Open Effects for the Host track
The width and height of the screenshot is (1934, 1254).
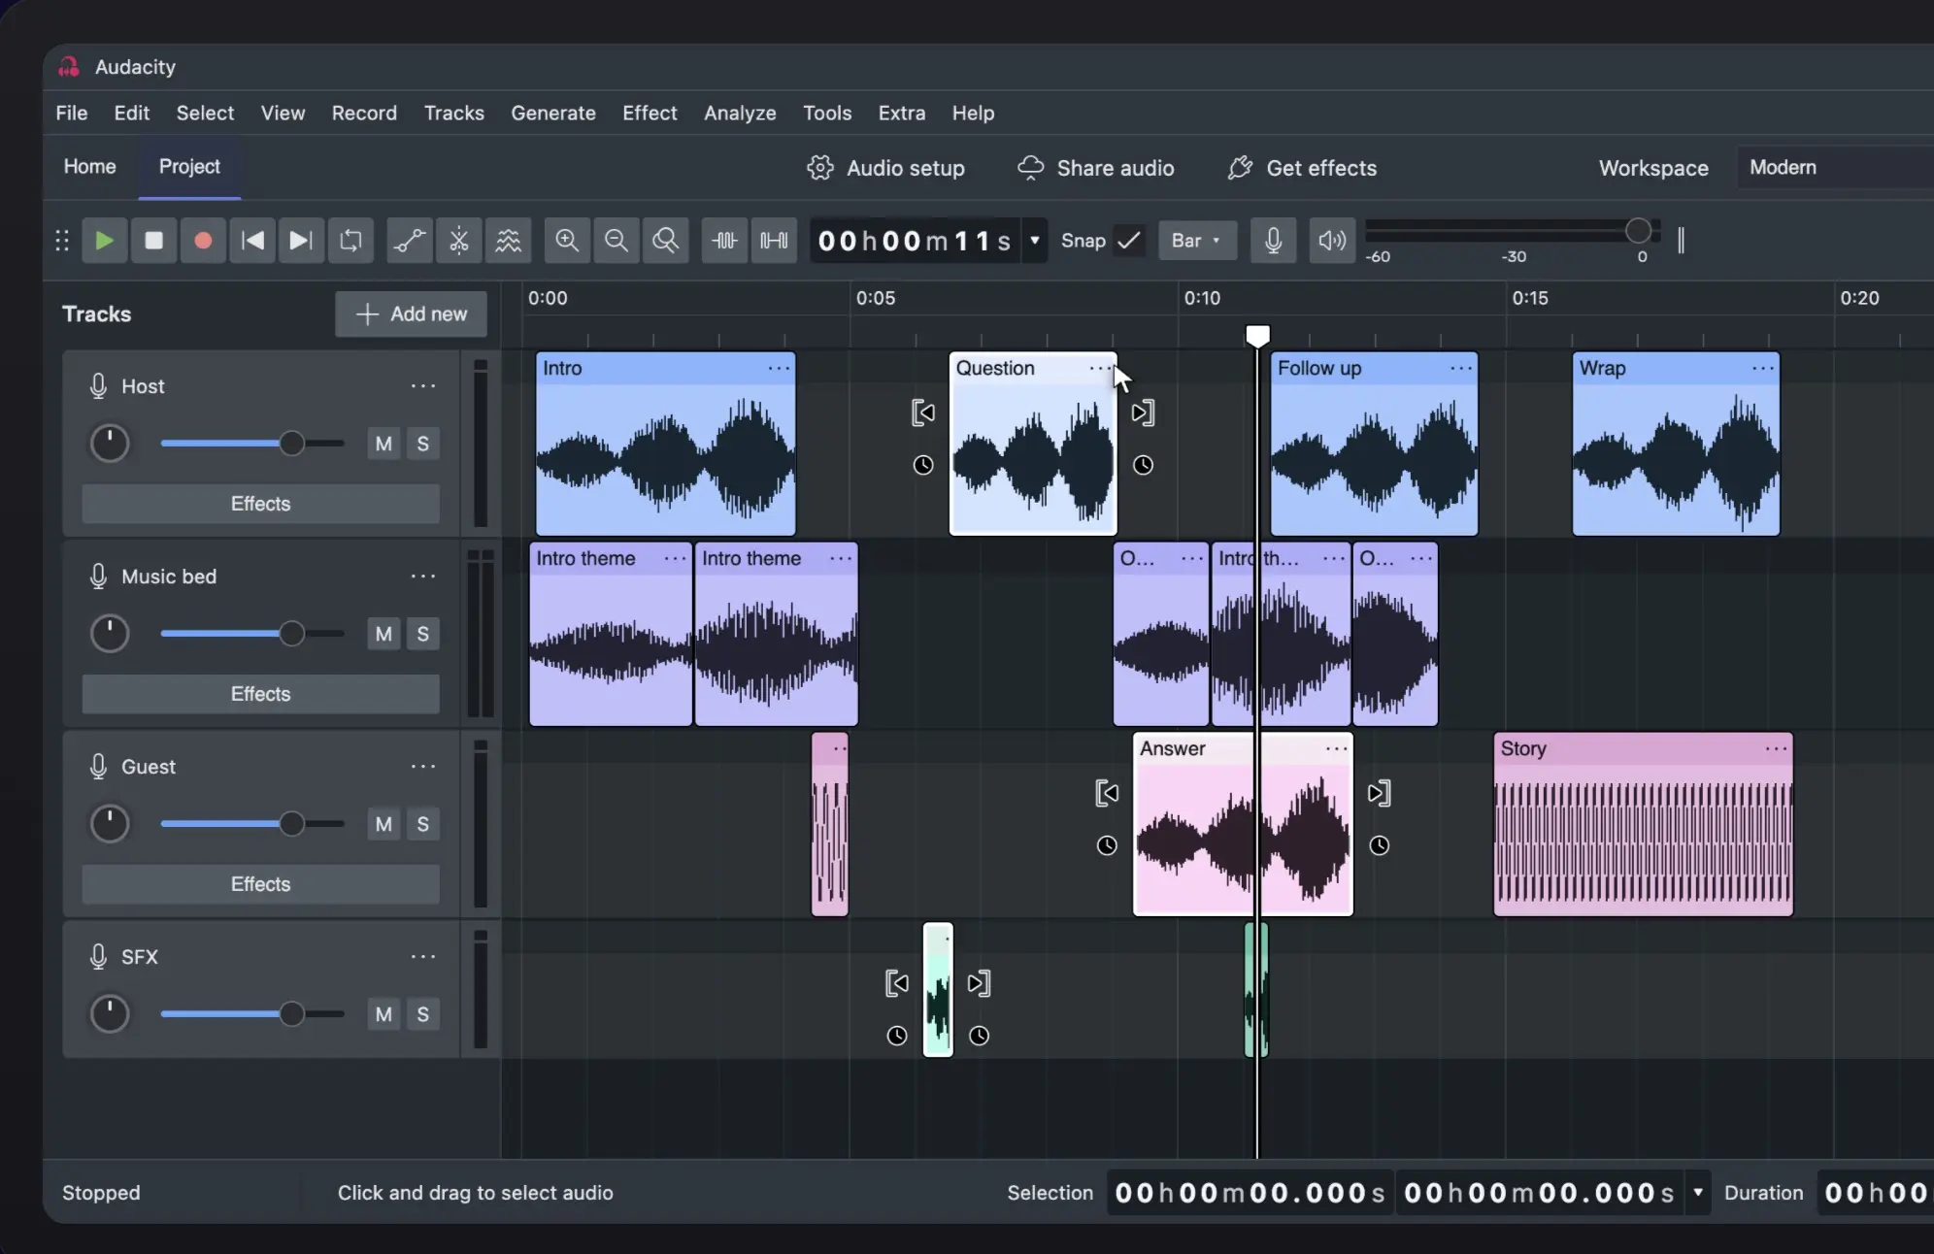pyautogui.click(x=260, y=504)
